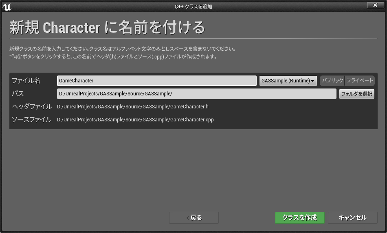Screen dimensions: 387x233
Task: Click the C++ クラスを追加 window title
Action: click(193, 6)
